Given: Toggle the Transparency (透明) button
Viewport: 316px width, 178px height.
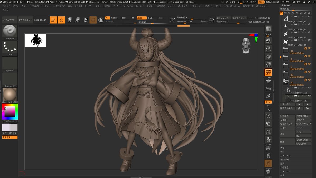Looking at the screenshot, I should click(268, 156).
